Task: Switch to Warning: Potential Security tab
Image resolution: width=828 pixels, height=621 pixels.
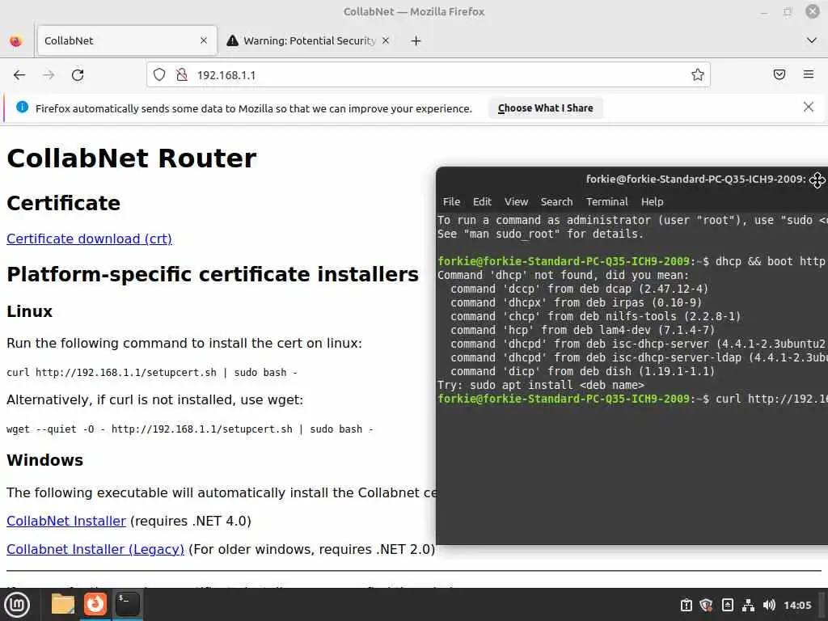Action: [x=309, y=40]
